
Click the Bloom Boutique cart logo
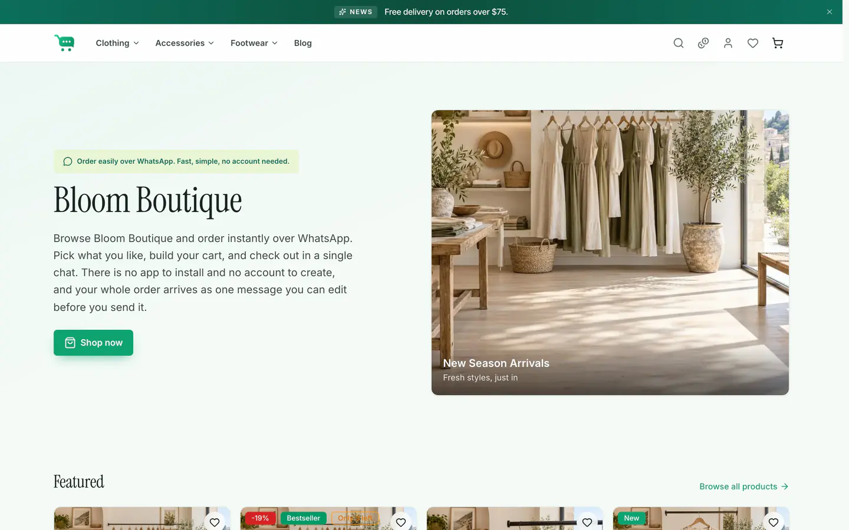pos(64,43)
